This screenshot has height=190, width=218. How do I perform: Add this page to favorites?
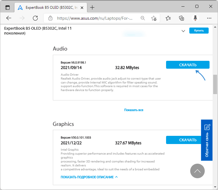tap(154, 18)
